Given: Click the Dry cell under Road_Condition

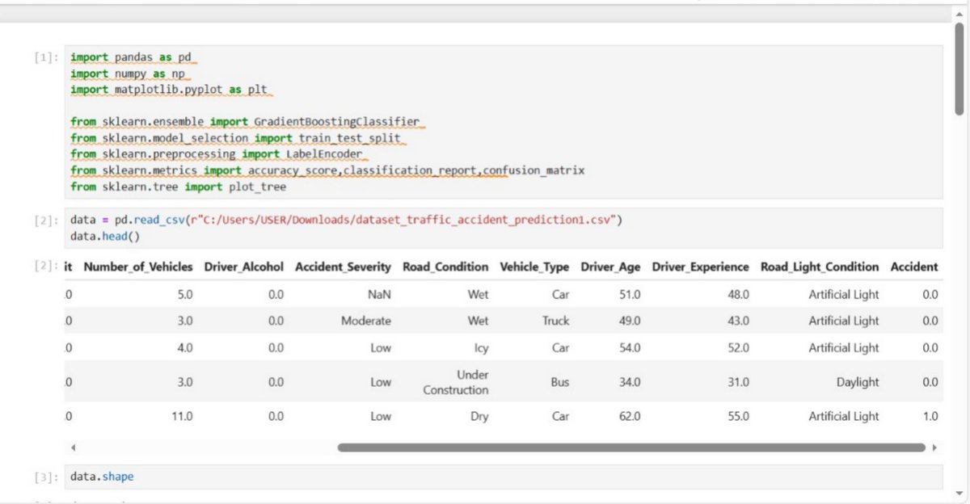Looking at the screenshot, I should click(479, 417).
